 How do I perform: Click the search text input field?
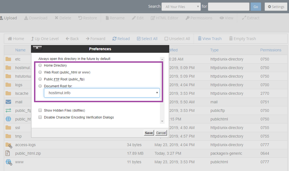pos(228,7)
